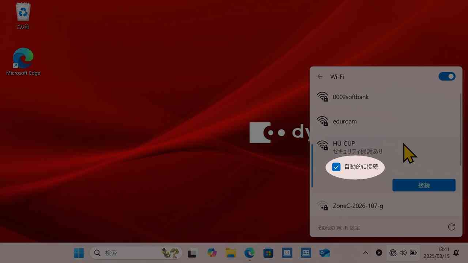Open Microsoft Edge from the taskbar
This screenshot has width=468, height=263.
249,253
